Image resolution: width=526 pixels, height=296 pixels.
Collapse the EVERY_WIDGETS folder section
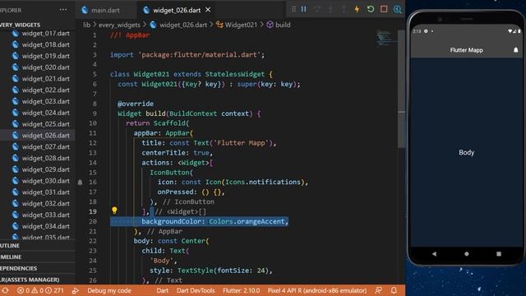click(x=20, y=25)
